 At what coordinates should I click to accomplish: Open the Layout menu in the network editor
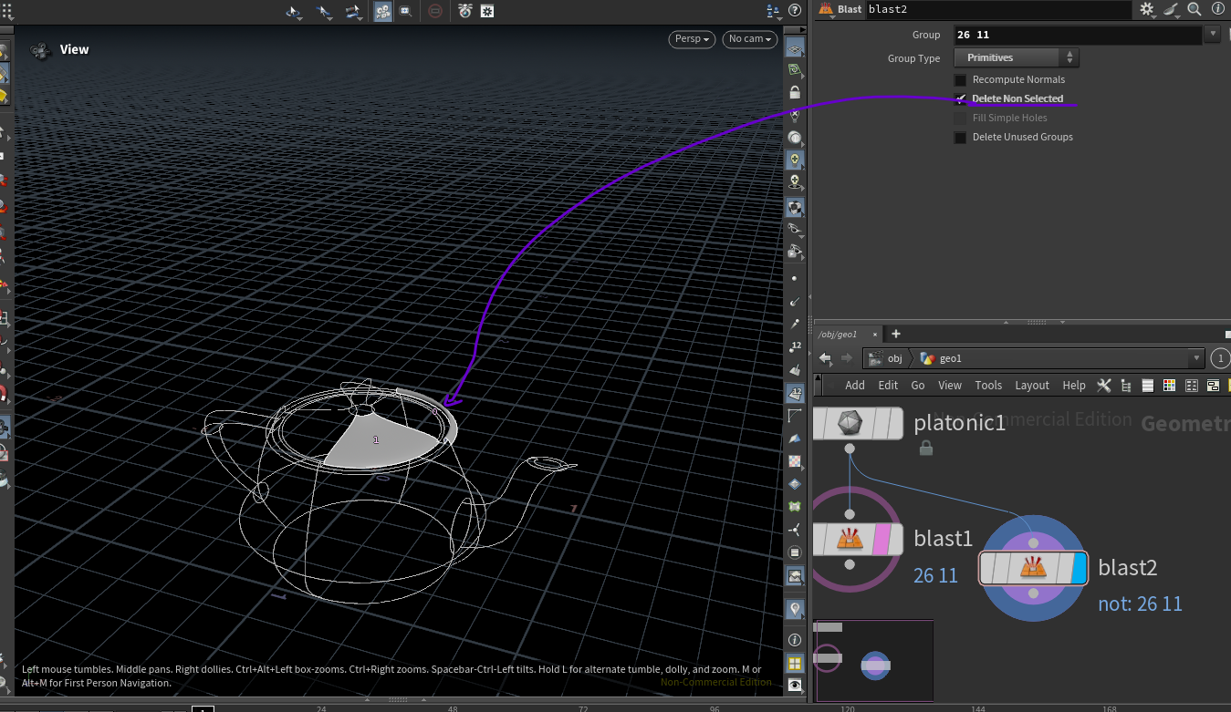coord(1032,385)
